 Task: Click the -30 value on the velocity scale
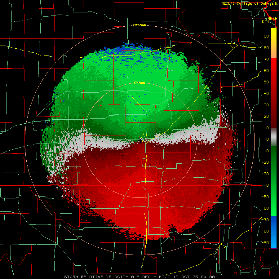click(265, 174)
